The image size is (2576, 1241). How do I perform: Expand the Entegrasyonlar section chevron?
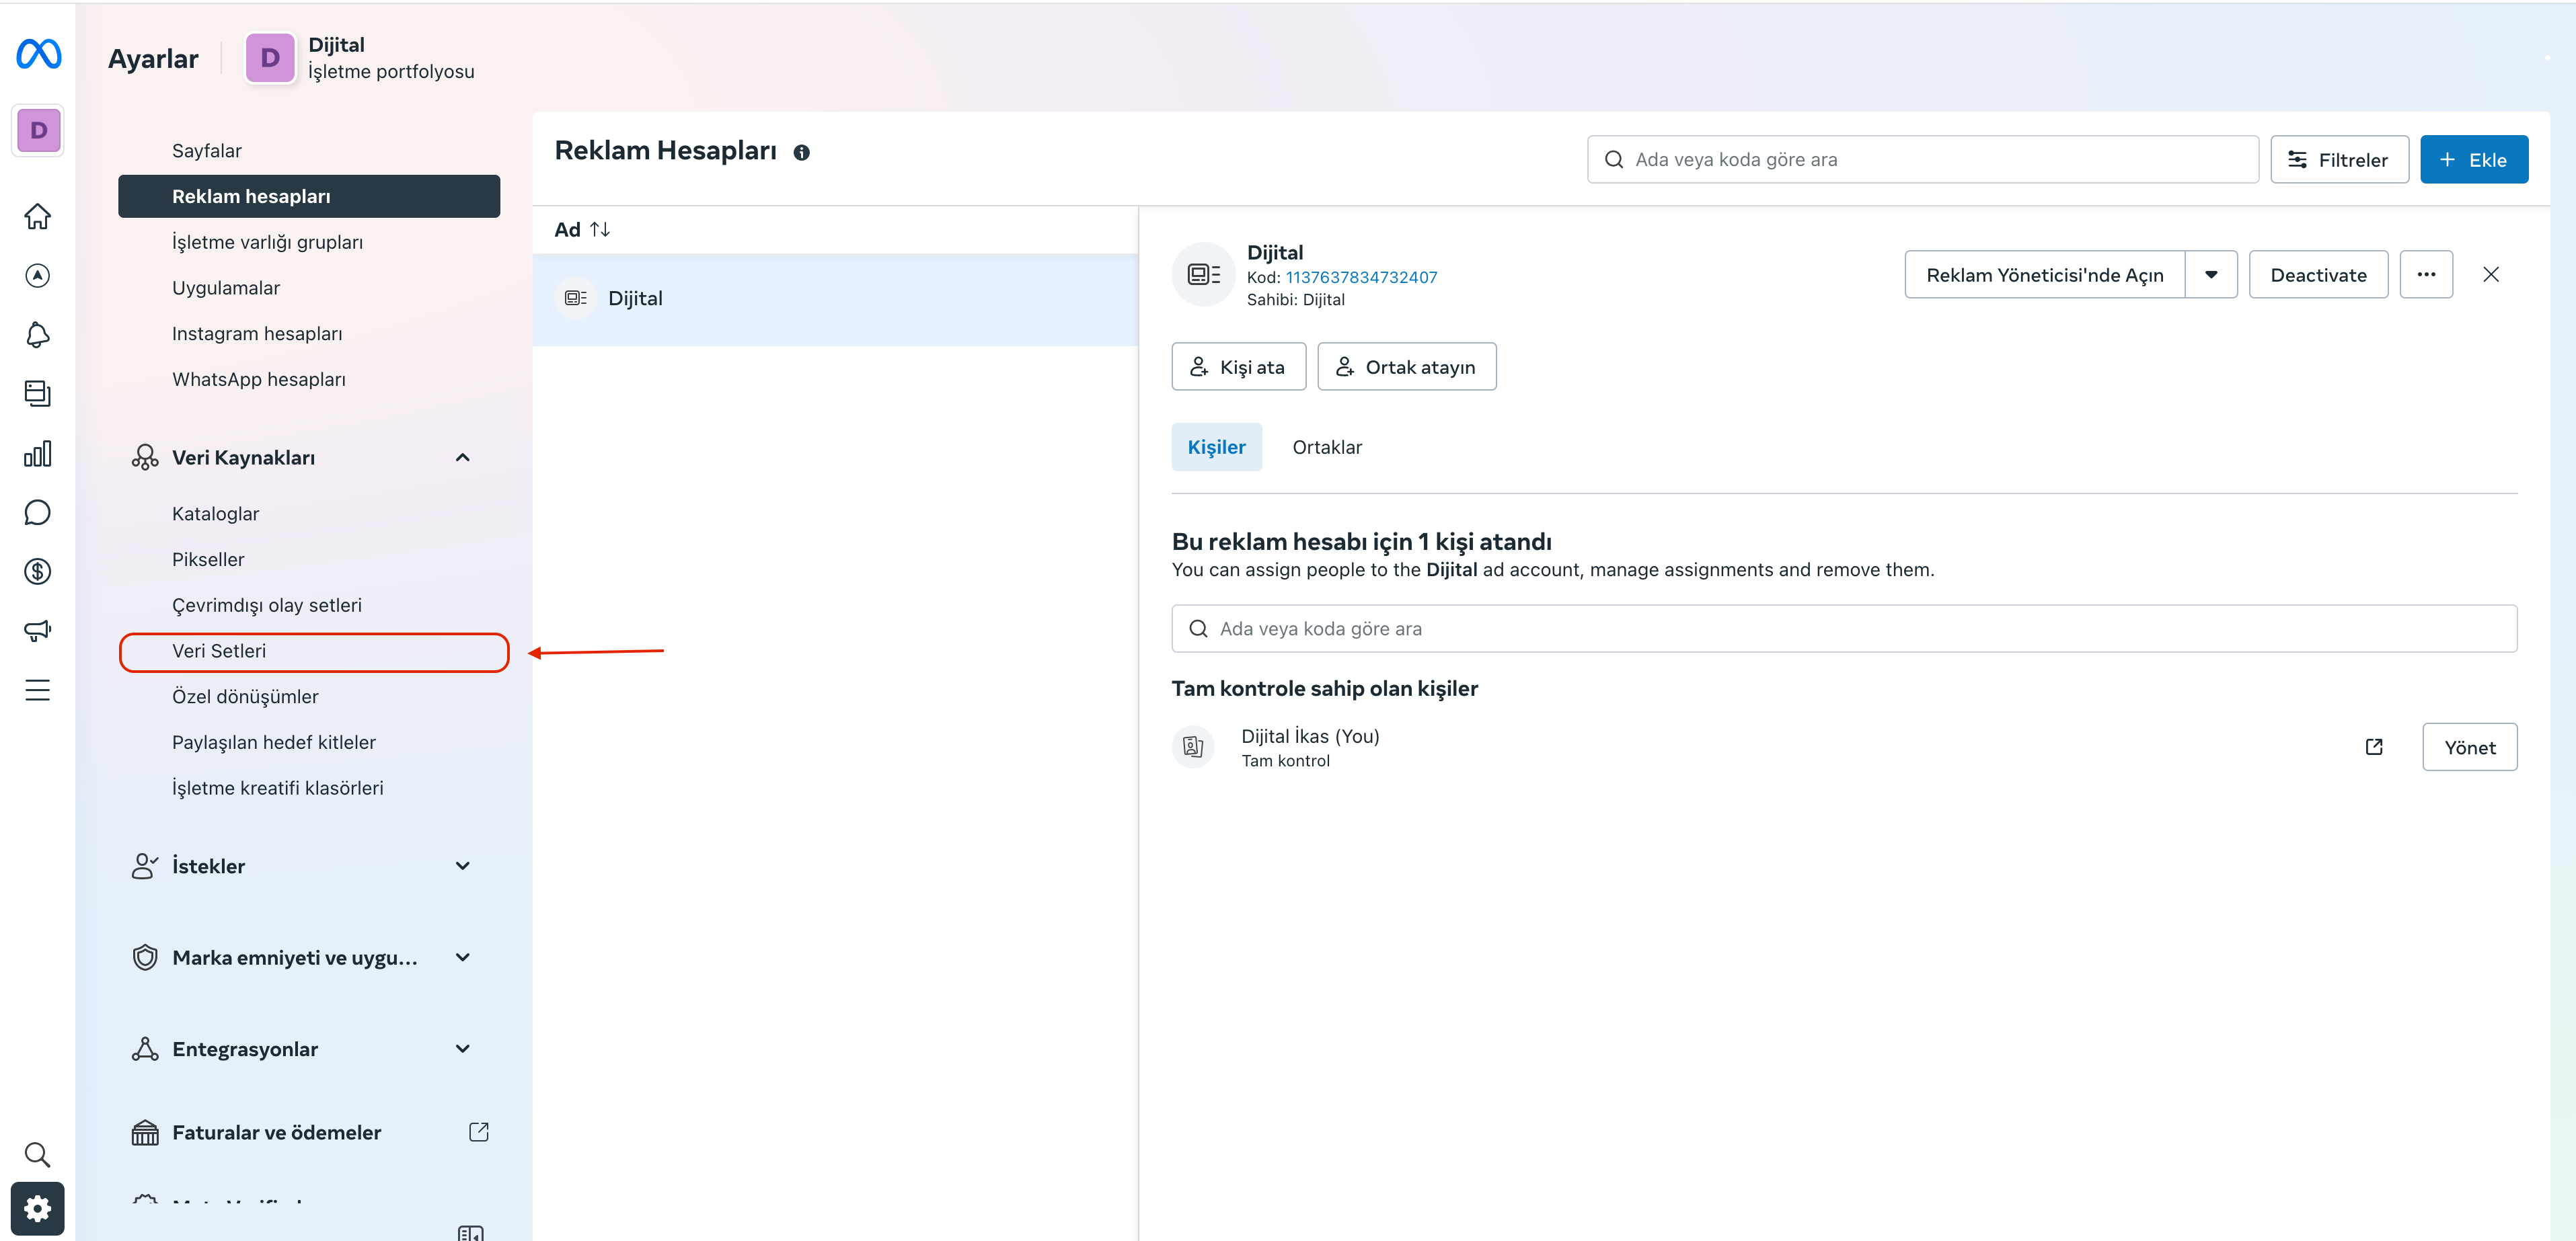tap(463, 1049)
